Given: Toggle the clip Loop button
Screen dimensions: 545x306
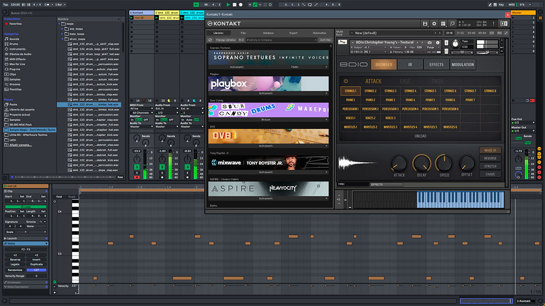Looking at the screenshot, I should pos(25,207).
